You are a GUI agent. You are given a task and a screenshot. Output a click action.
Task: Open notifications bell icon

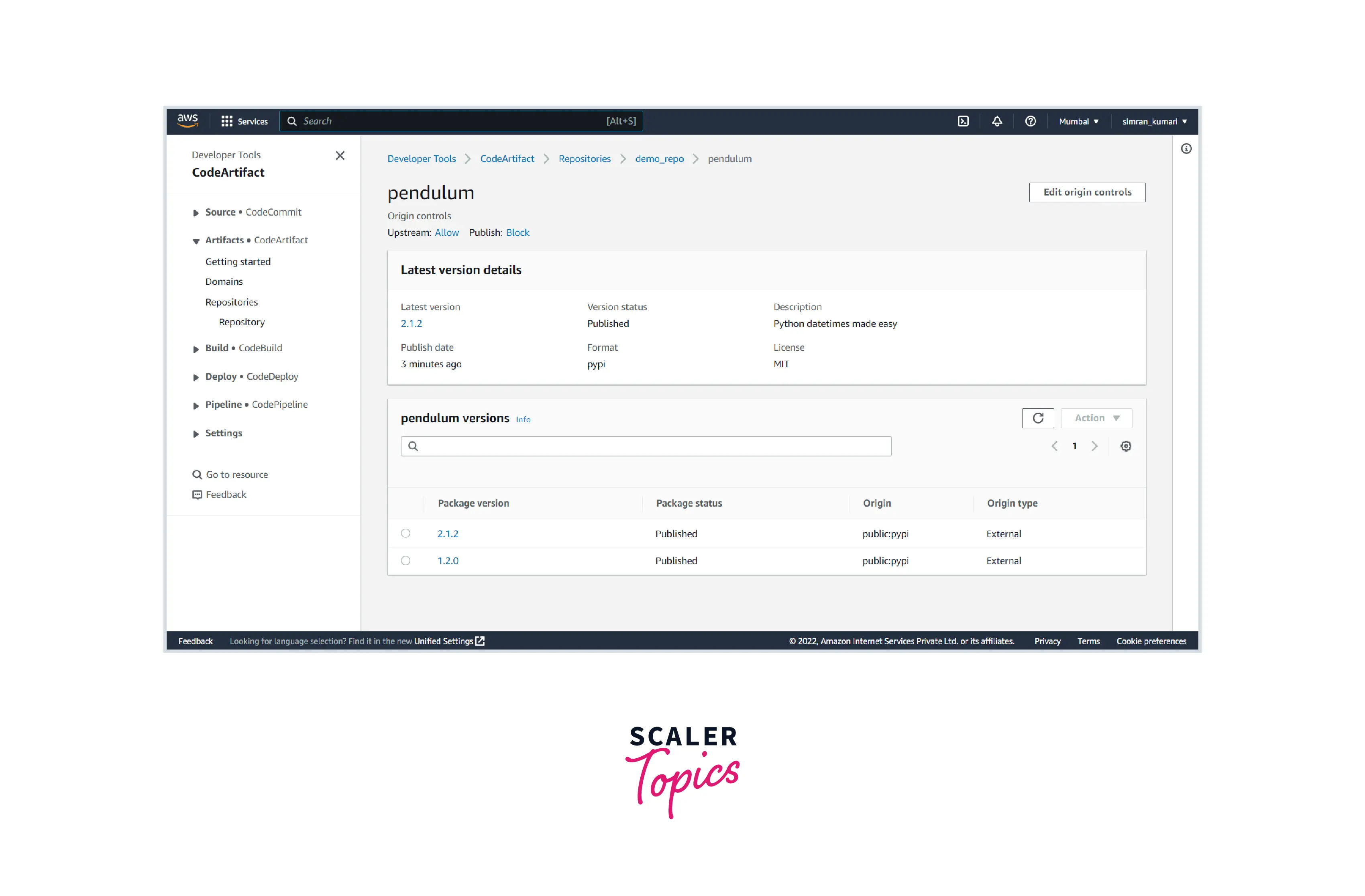[997, 121]
